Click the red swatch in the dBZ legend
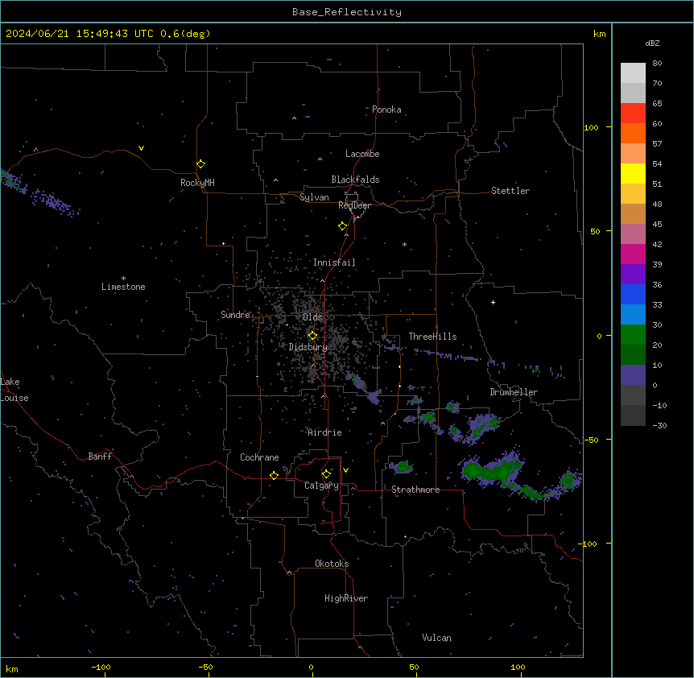Viewport: 694px width, 678px height. click(x=633, y=114)
